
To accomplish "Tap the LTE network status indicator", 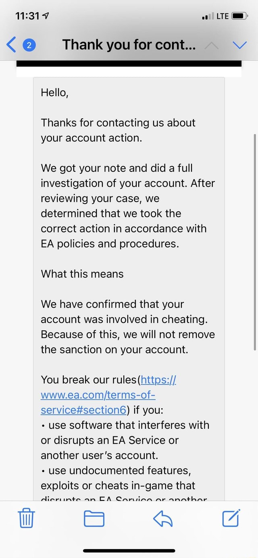I will (x=223, y=16).
